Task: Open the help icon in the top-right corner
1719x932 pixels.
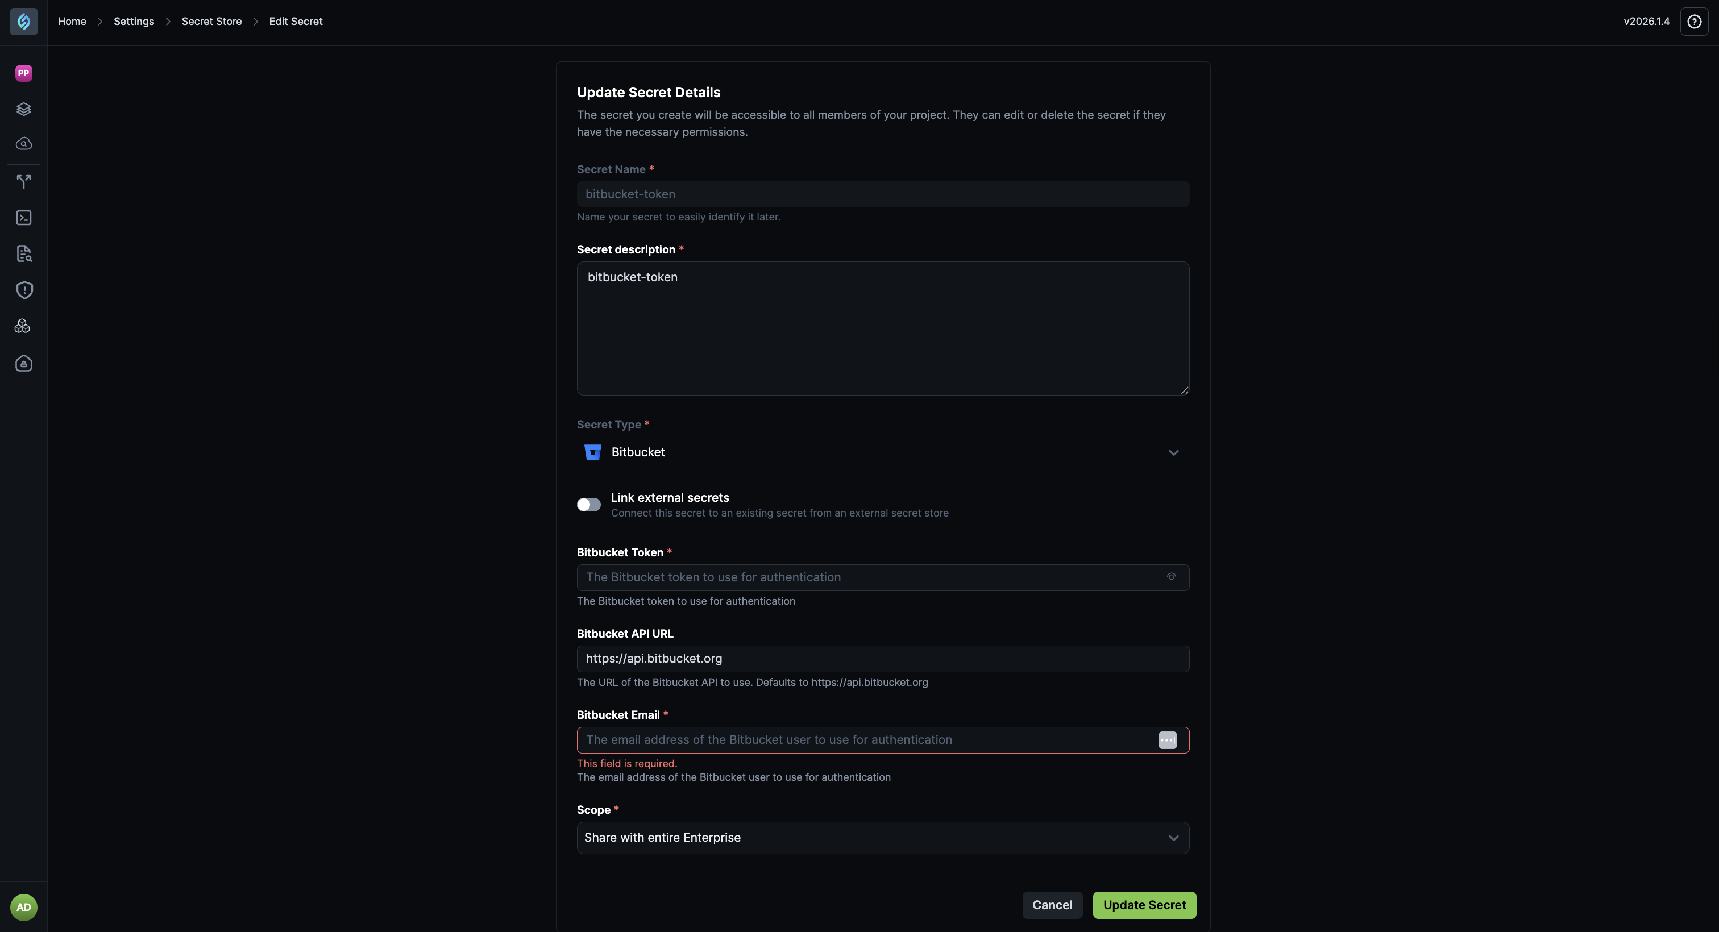Action: pos(1695,20)
